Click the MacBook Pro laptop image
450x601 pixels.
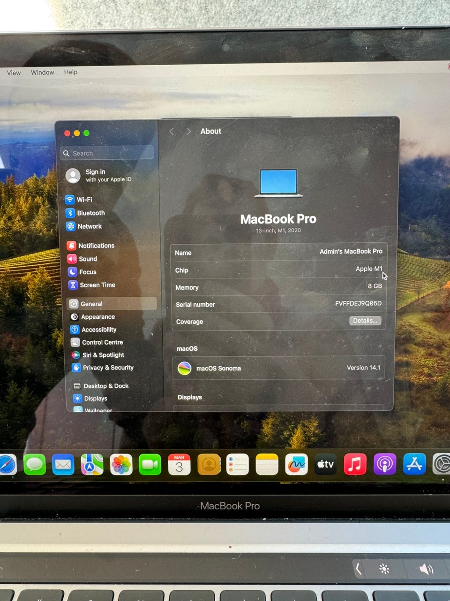[x=278, y=183]
